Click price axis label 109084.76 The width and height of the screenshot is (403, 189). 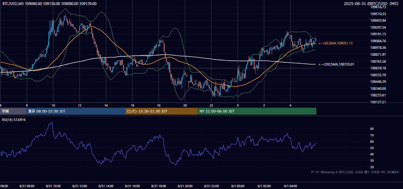[378, 41]
